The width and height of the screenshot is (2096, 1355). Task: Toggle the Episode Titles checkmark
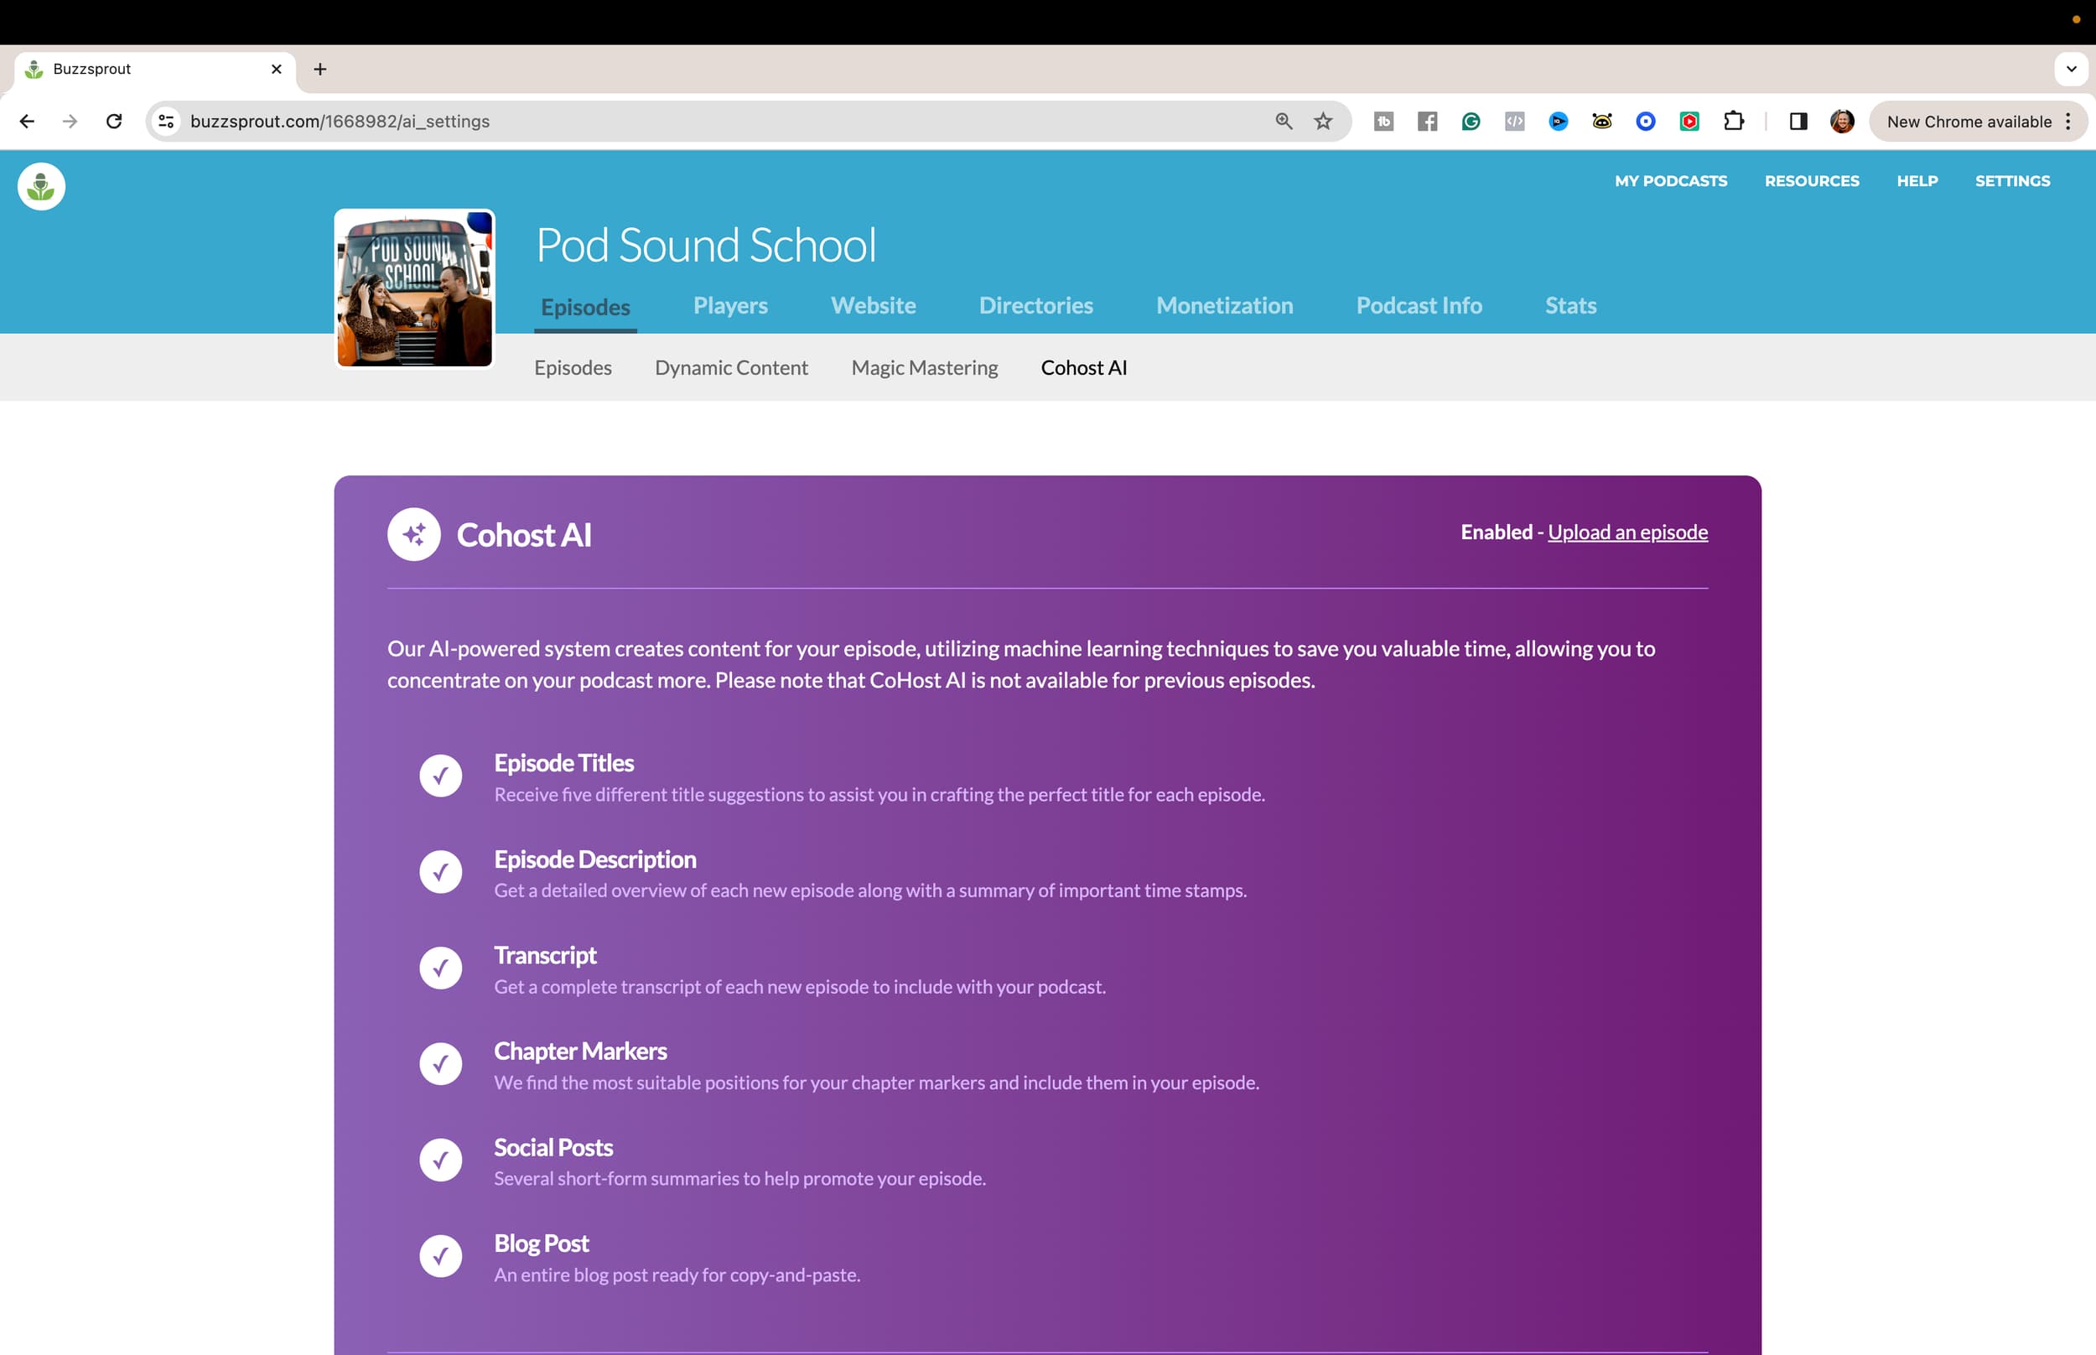pyautogui.click(x=441, y=776)
